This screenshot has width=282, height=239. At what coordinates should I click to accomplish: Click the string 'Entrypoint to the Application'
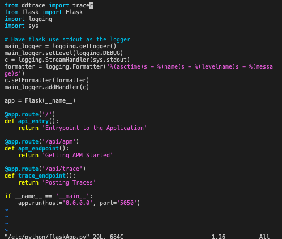[95, 128]
